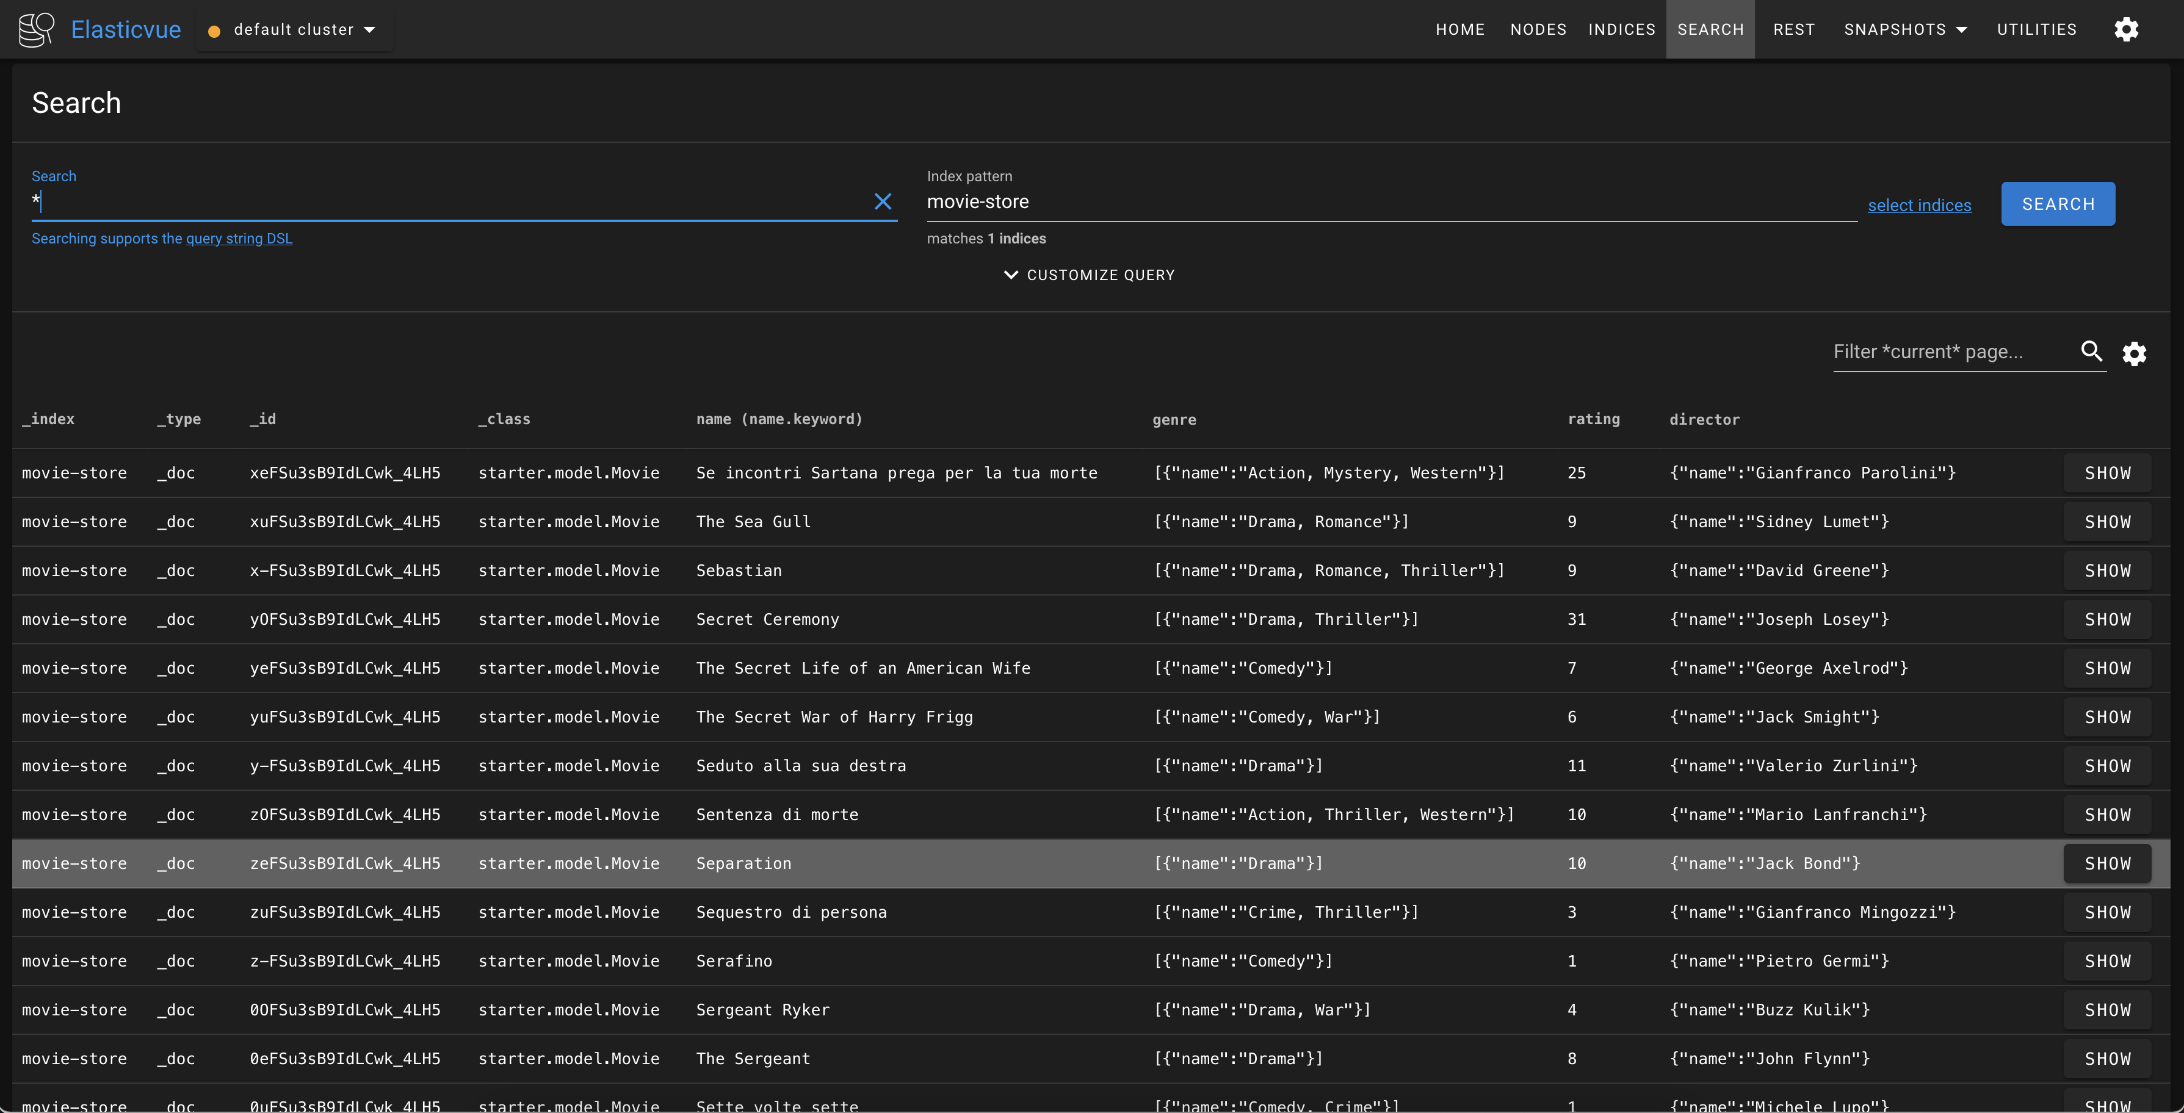The width and height of the screenshot is (2184, 1113).
Task: Open the query string DSL link
Action: (239, 239)
